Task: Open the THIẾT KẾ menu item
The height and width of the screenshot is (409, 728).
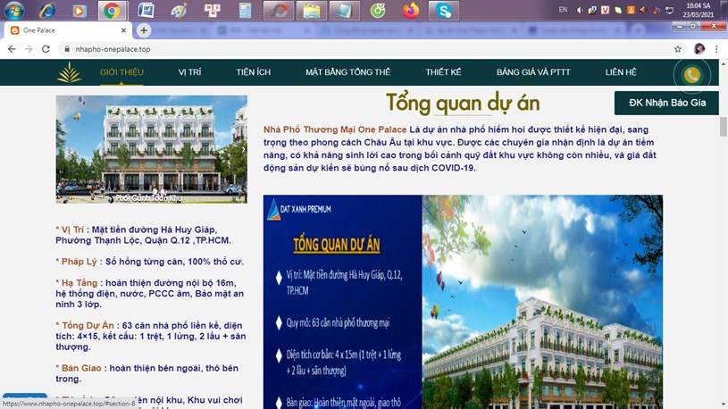Action: [443, 72]
